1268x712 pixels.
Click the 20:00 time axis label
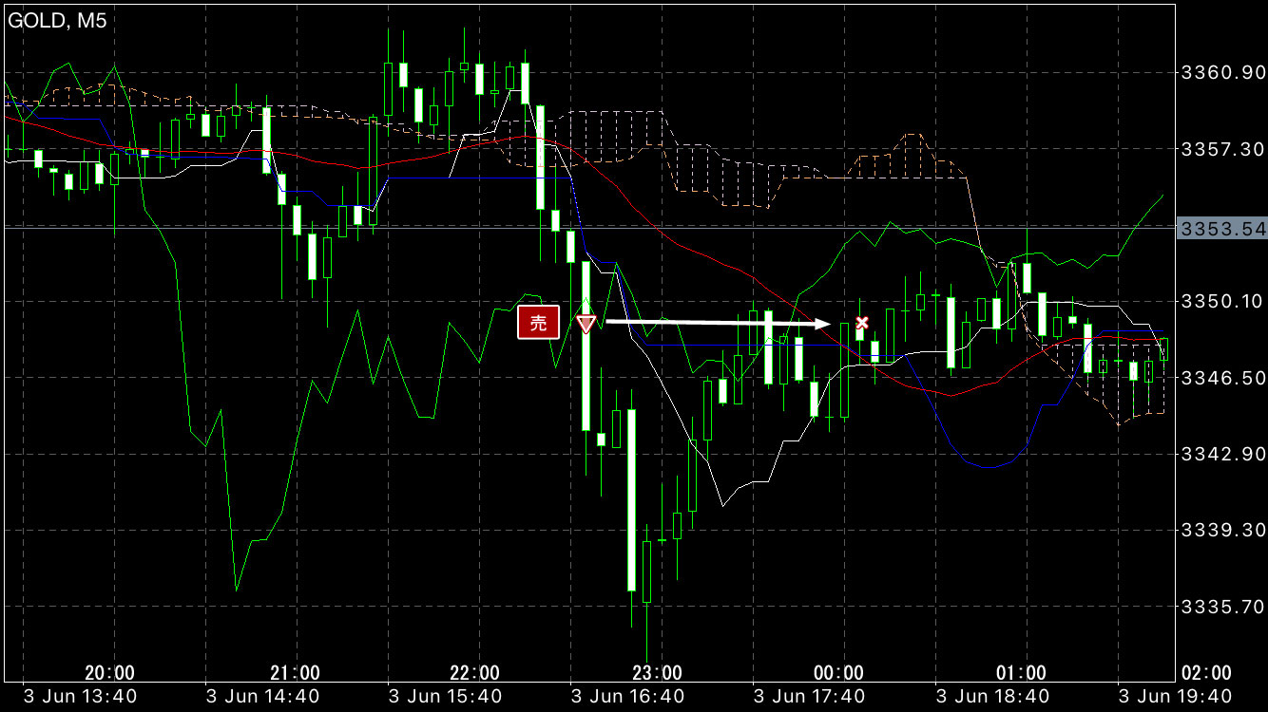(109, 673)
